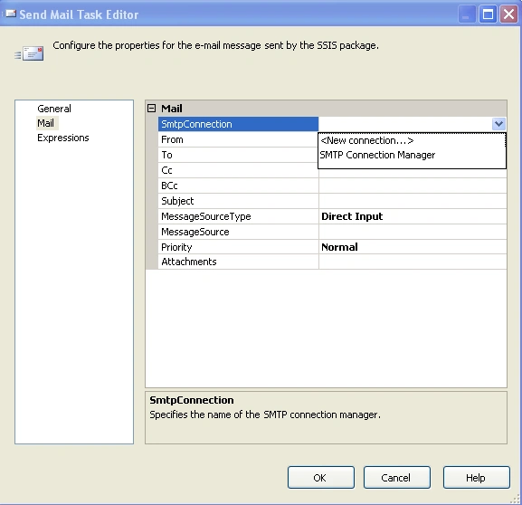The height and width of the screenshot is (505, 522).
Task: Click the title bar window icon
Action: (10, 14)
